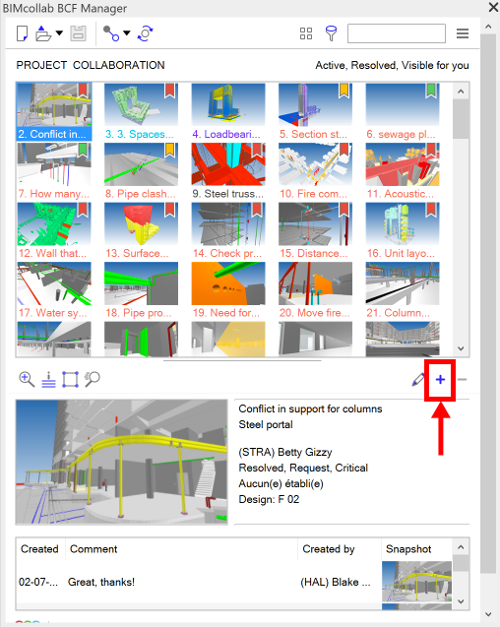Open the connect to project icon
The width and height of the screenshot is (500, 627).
point(111,33)
